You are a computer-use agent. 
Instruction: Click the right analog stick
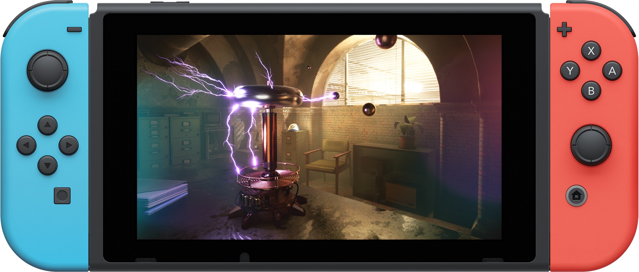(x=591, y=145)
